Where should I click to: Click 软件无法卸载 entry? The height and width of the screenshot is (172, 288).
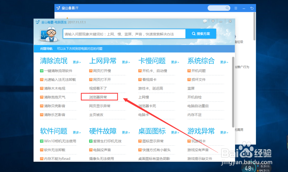tap(53, 150)
